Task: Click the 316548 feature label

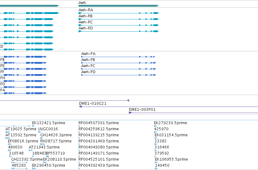Action: [16, 153]
